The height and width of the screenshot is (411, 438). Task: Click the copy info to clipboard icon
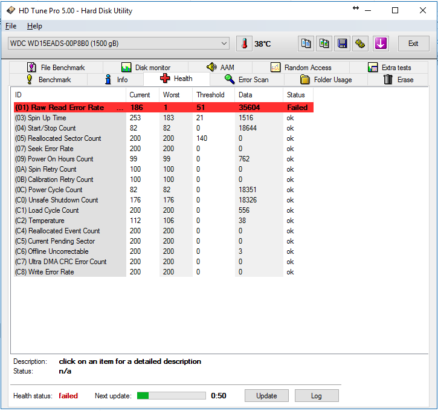[306, 44]
